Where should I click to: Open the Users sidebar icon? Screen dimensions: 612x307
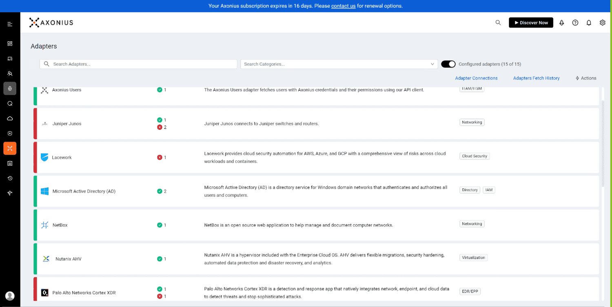point(10,73)
